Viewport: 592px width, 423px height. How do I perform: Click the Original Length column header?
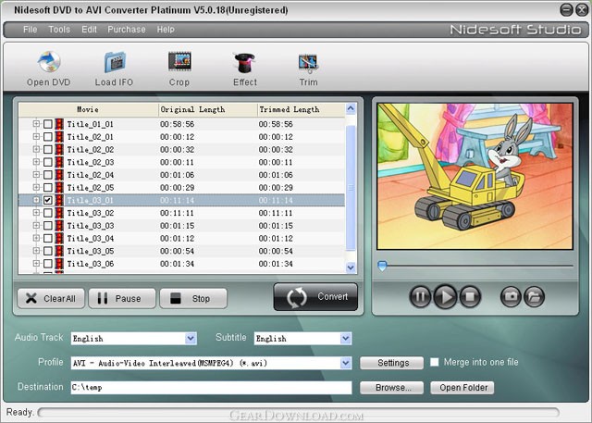pyautogui.click(x=208, y=109)
